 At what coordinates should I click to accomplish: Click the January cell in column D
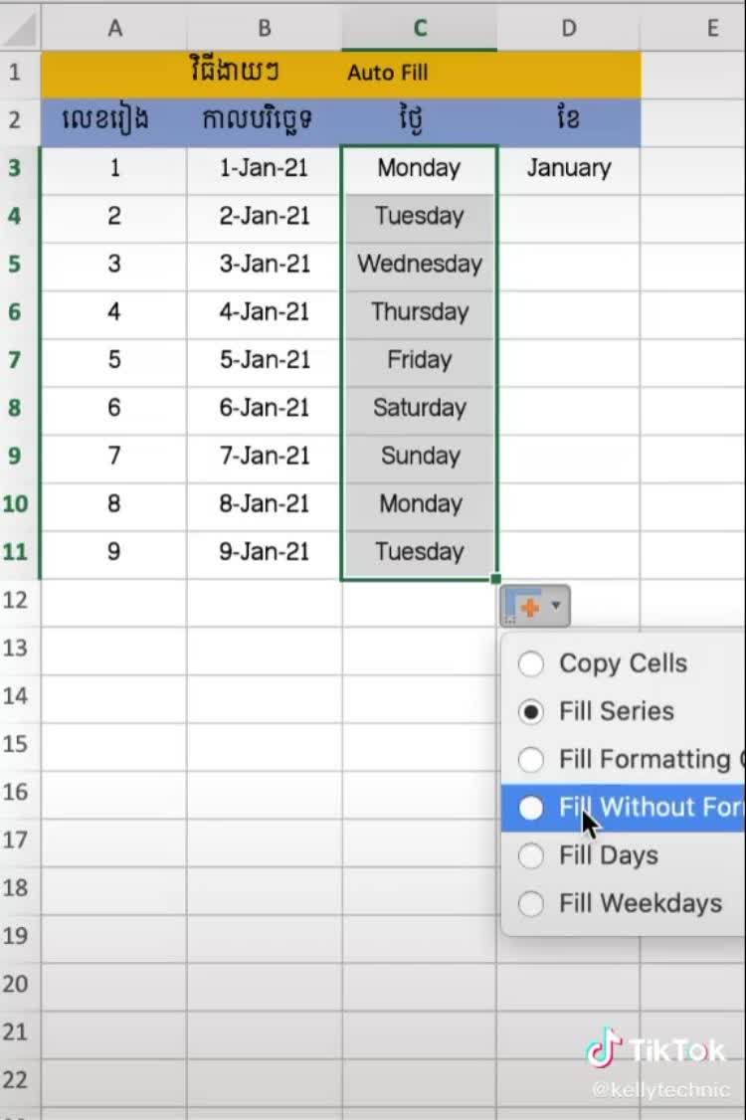pos(568,168)
